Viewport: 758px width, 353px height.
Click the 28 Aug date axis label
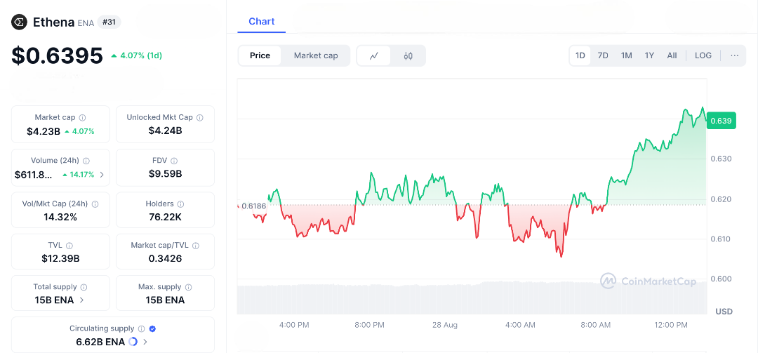445,325
